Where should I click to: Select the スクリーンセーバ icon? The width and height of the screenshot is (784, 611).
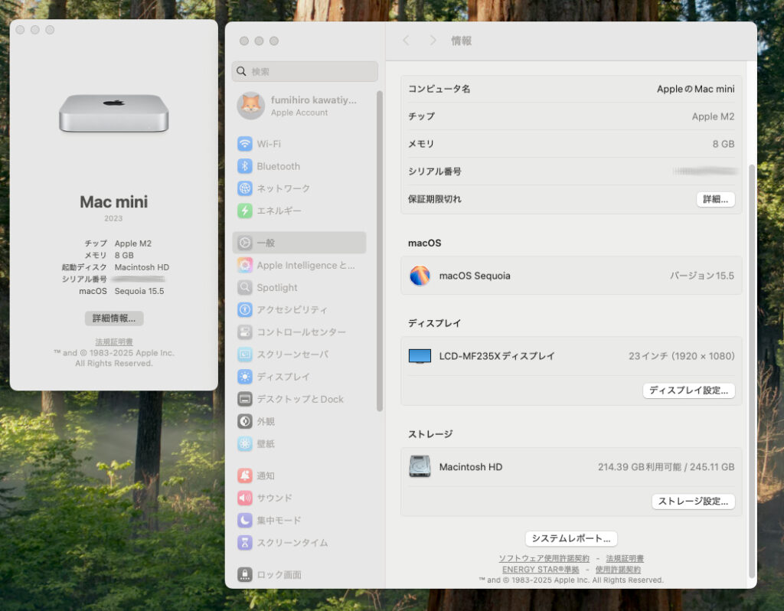click(x=244, y=355)
